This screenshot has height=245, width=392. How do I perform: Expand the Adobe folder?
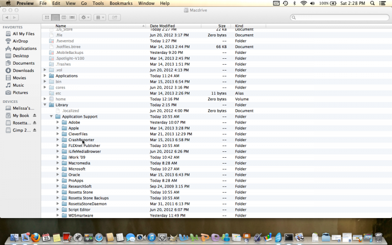point(58,122)
